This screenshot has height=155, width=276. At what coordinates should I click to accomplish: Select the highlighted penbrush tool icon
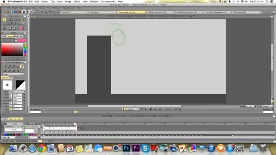[x=22, y=66]
